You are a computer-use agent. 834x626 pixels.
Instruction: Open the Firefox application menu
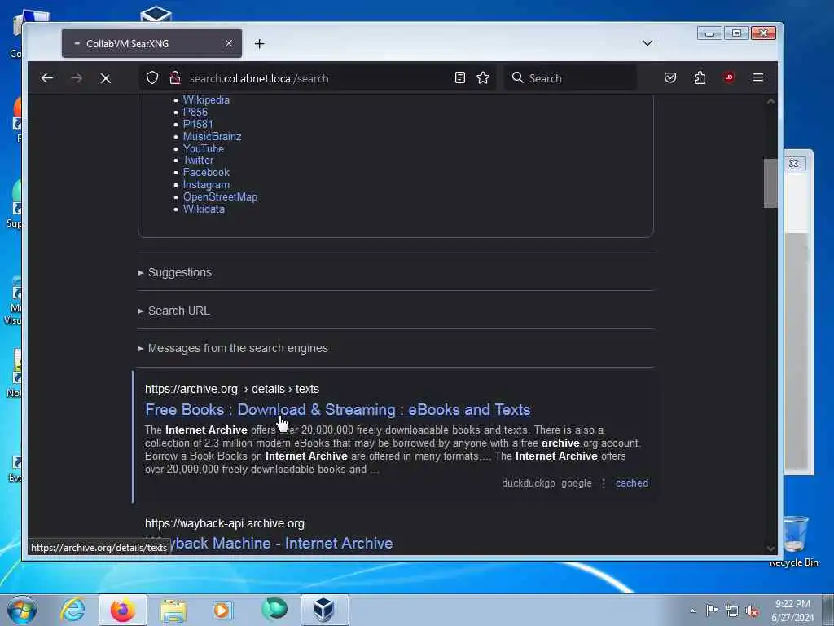tap(758, 77)
